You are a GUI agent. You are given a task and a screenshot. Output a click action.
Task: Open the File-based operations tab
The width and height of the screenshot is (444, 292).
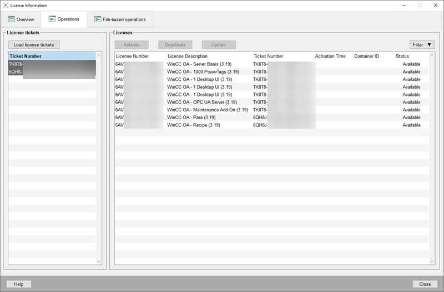pos(120,19)
